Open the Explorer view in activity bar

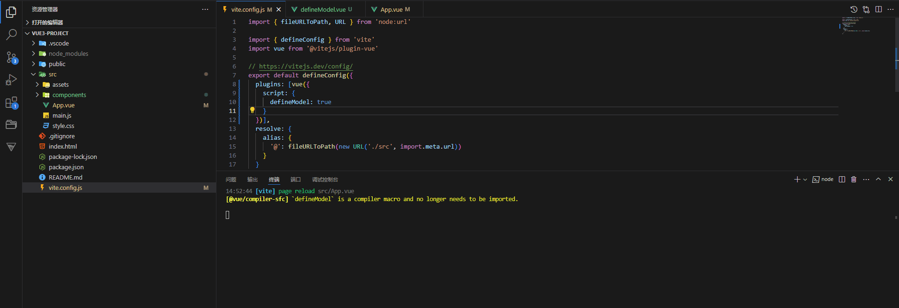[11, 12]
